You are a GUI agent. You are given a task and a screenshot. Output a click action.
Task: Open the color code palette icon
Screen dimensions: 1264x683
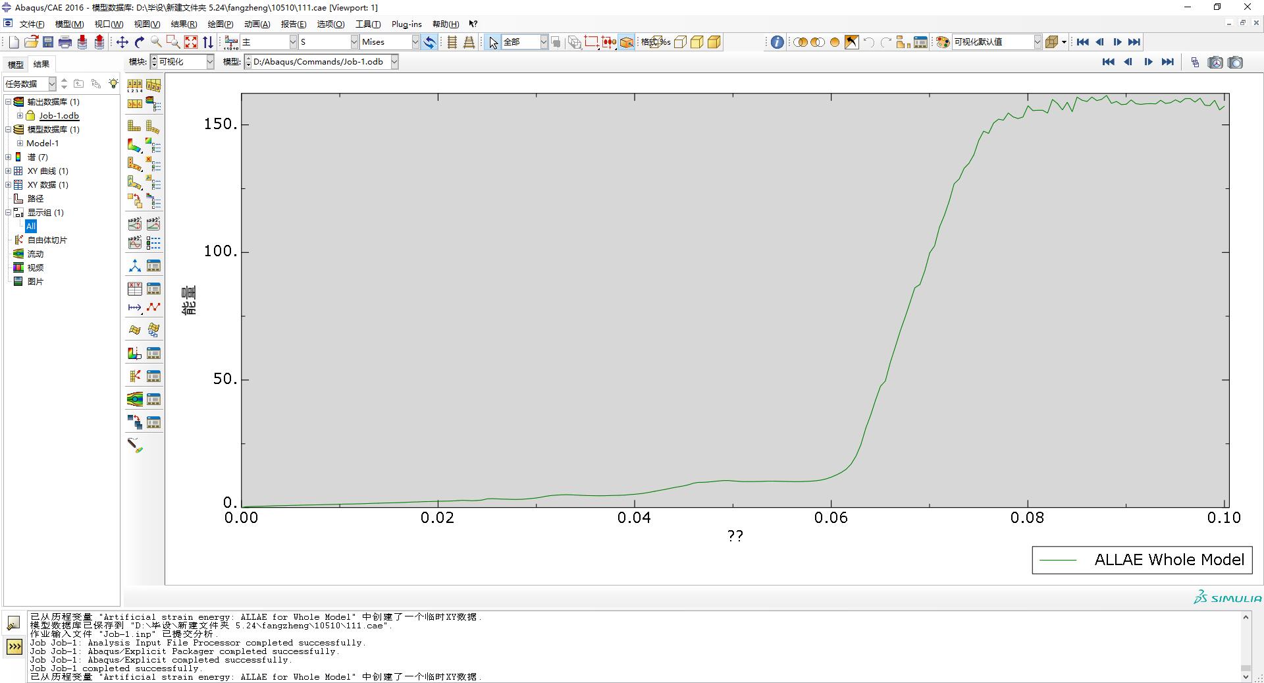click(943, 42)
